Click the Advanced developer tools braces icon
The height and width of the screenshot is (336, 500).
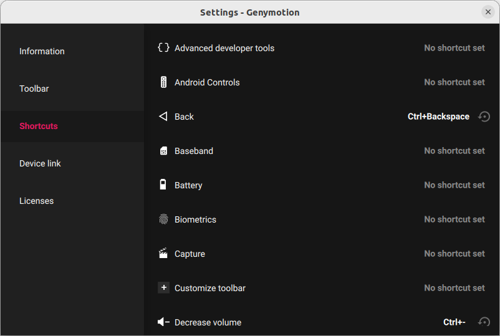click(x=163, y=48)
